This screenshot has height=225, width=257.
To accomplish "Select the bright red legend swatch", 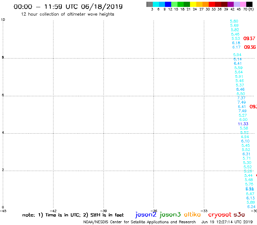I will (x=212, y=4).
